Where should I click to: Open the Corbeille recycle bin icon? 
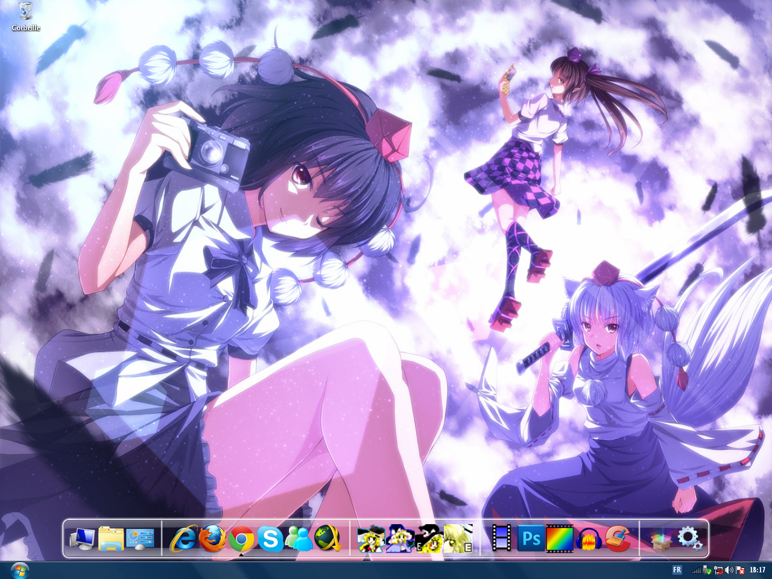click(x=26, y=16)
